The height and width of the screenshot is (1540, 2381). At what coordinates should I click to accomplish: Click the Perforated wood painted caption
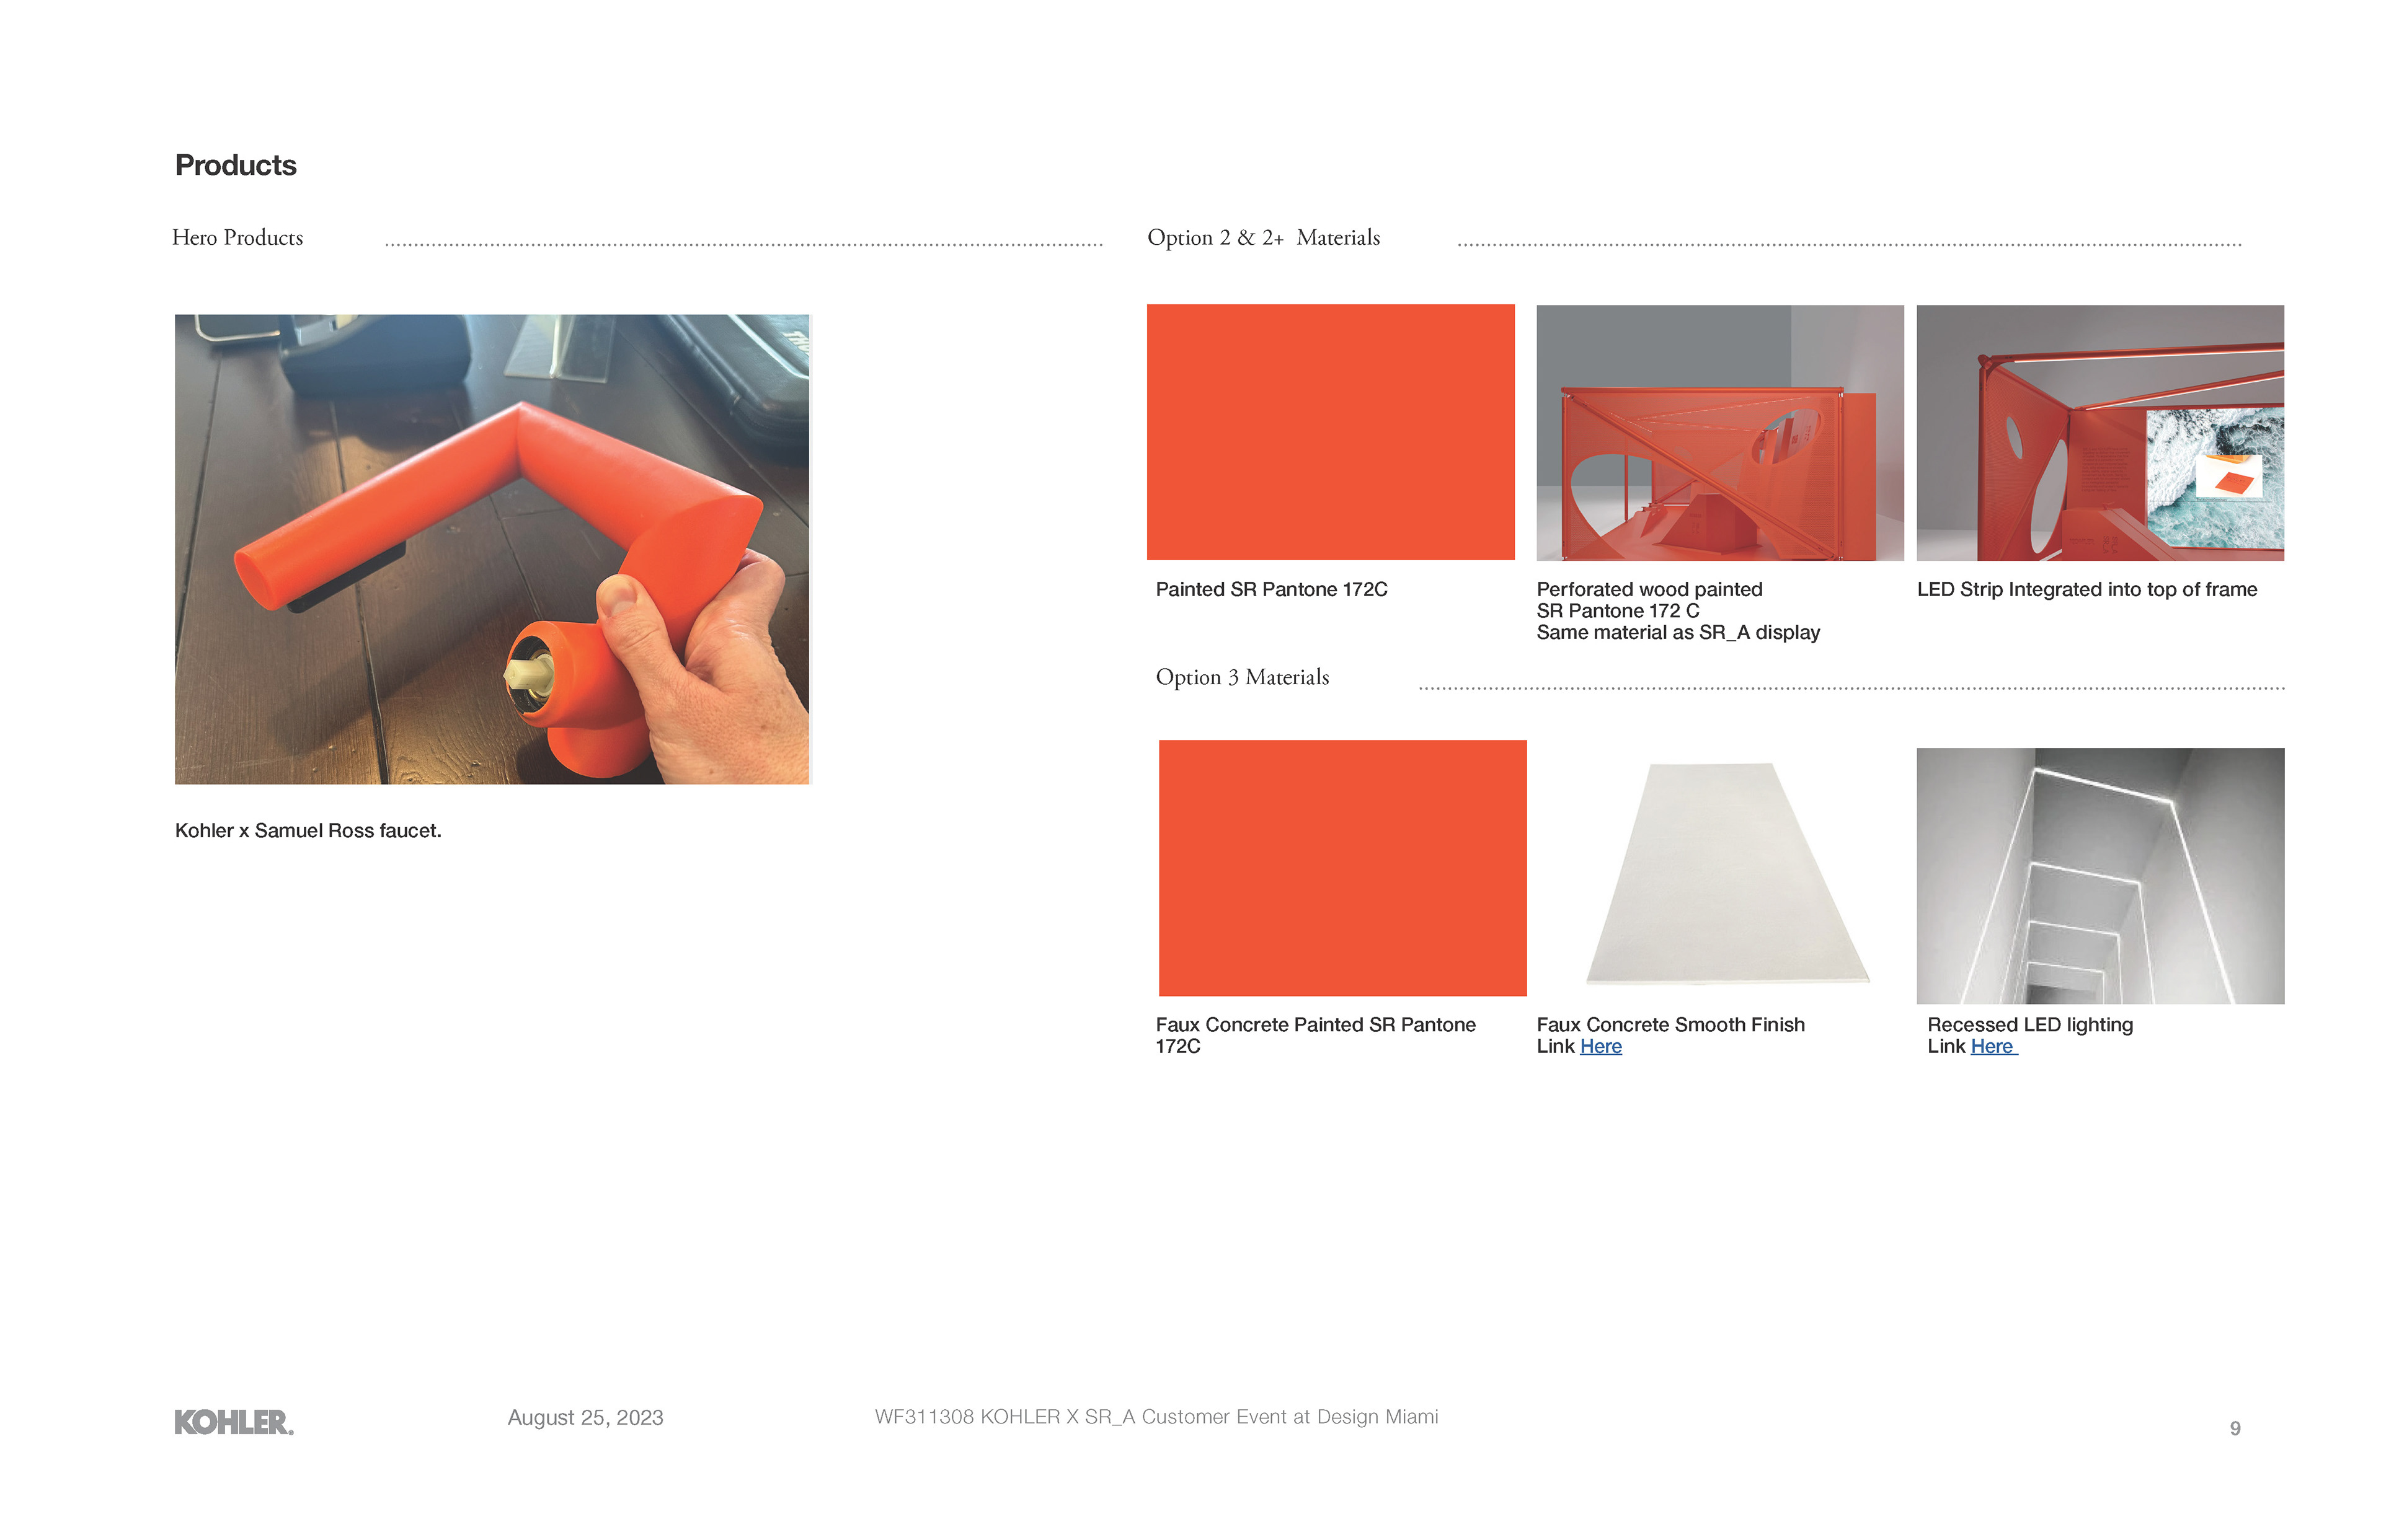1678,611
